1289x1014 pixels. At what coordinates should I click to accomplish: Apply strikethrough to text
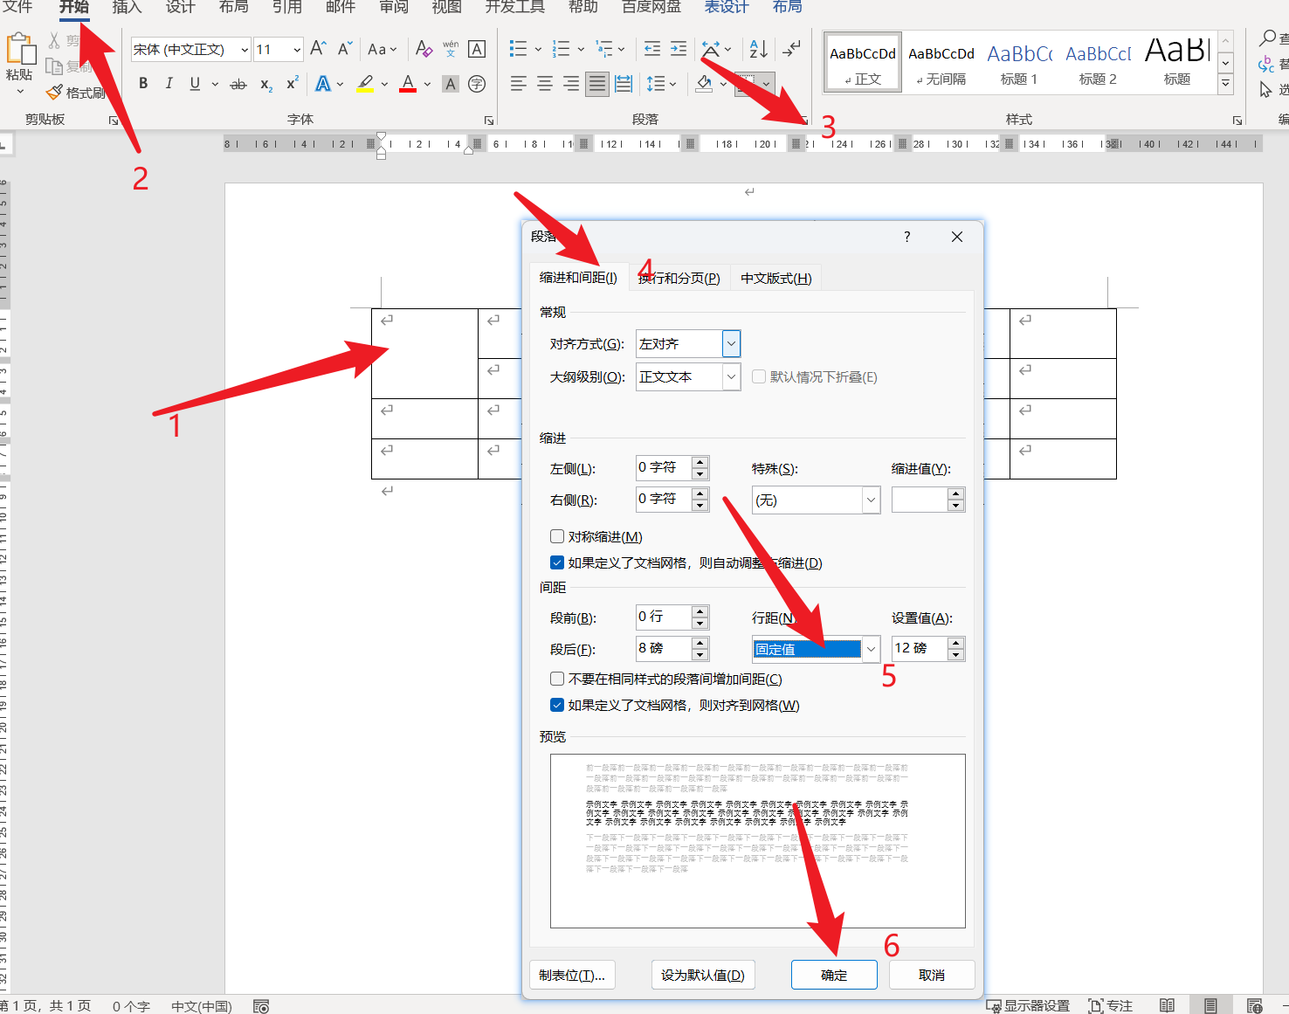(238, 84)
